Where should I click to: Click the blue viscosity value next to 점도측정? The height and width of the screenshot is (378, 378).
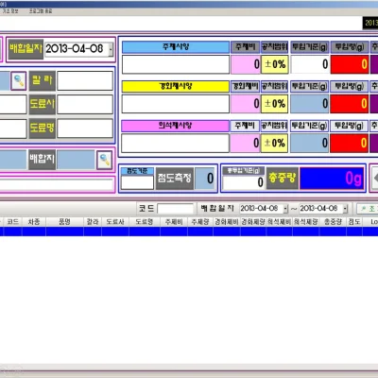point(205,179)
